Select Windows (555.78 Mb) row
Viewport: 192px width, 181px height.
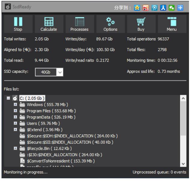(47, 105)
